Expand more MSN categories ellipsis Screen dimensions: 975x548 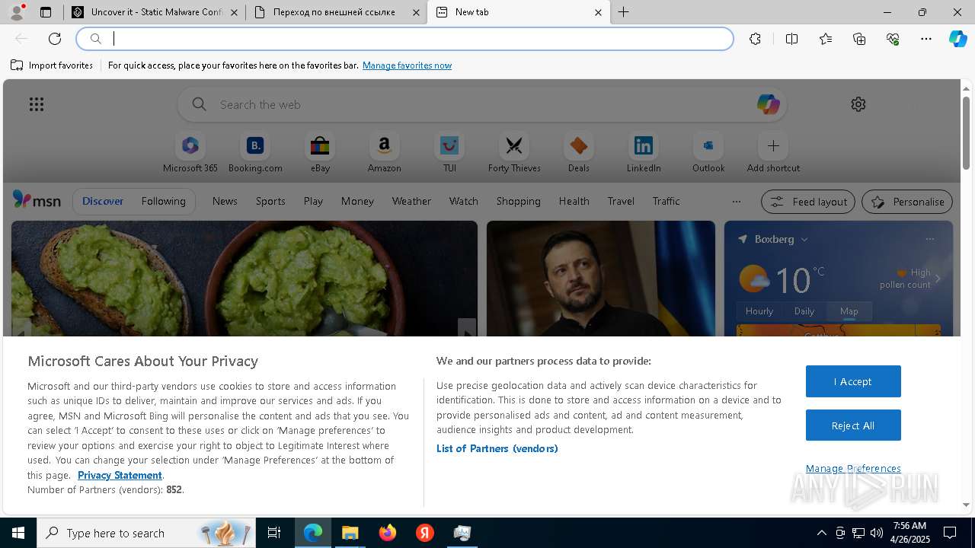[736, 202]
